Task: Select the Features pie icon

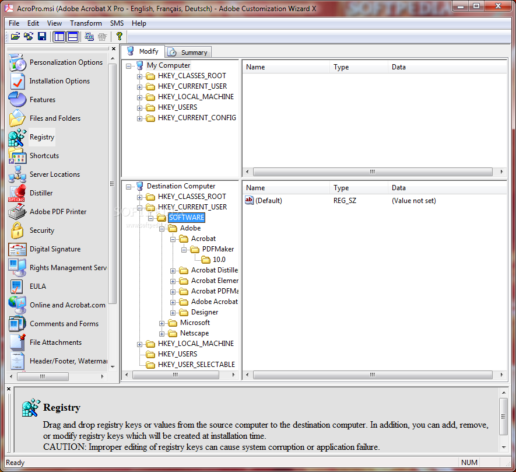Action: tap(17, 99)
